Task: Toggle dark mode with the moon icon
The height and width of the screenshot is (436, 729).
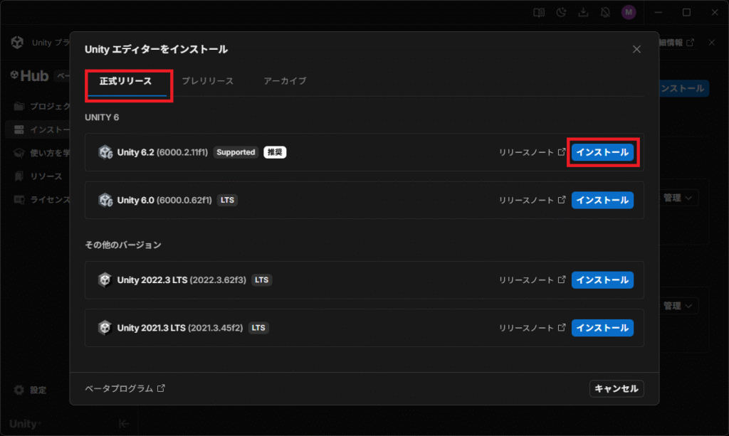Action: (x=562, y=12)
